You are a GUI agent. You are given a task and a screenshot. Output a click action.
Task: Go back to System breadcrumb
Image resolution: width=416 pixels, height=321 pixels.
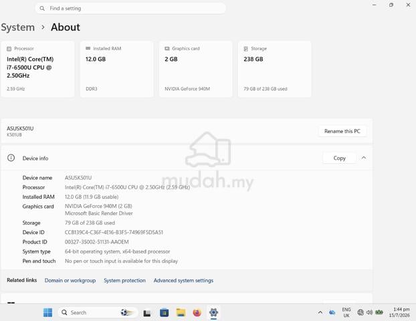click(18, 27)
